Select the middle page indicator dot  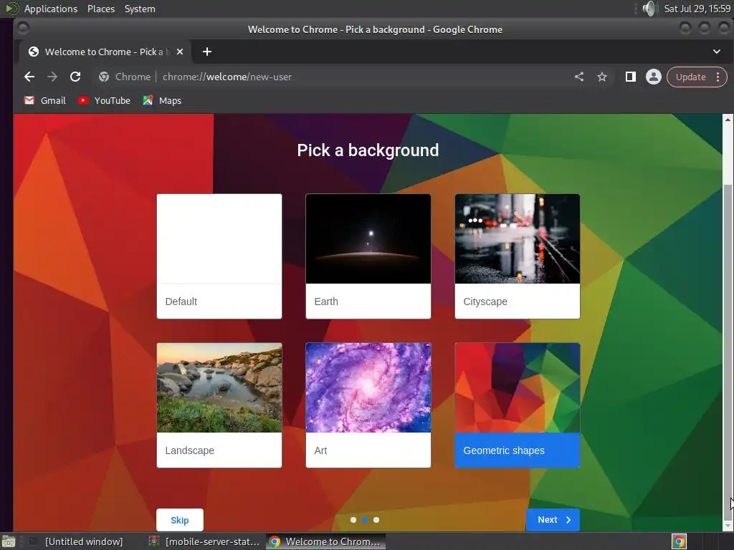tap(365, 520)
